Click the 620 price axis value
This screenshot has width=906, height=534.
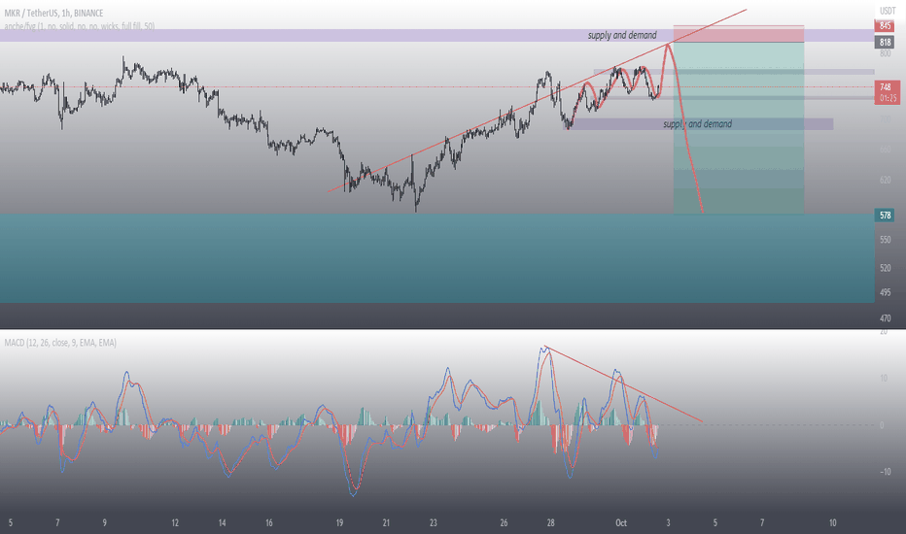click(886, 181)
